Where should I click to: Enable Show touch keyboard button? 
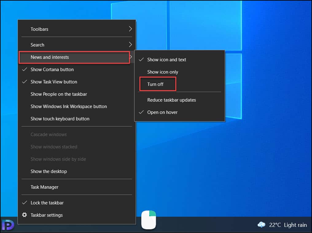[x=77, y=119]
